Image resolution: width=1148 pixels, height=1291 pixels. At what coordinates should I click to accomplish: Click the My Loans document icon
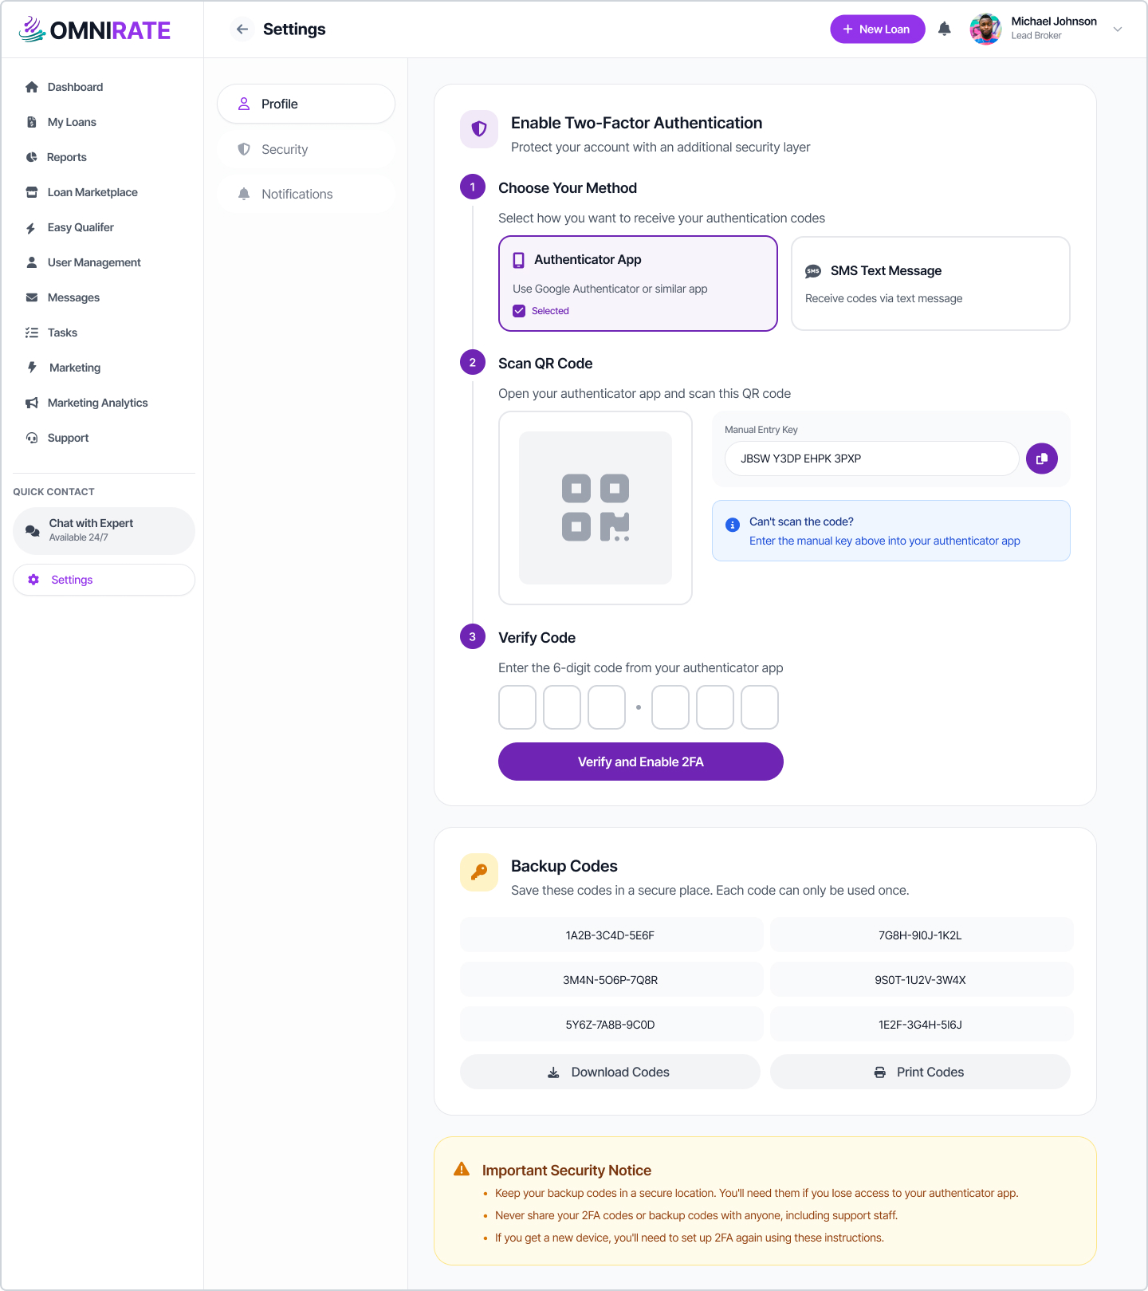point(32,122)
